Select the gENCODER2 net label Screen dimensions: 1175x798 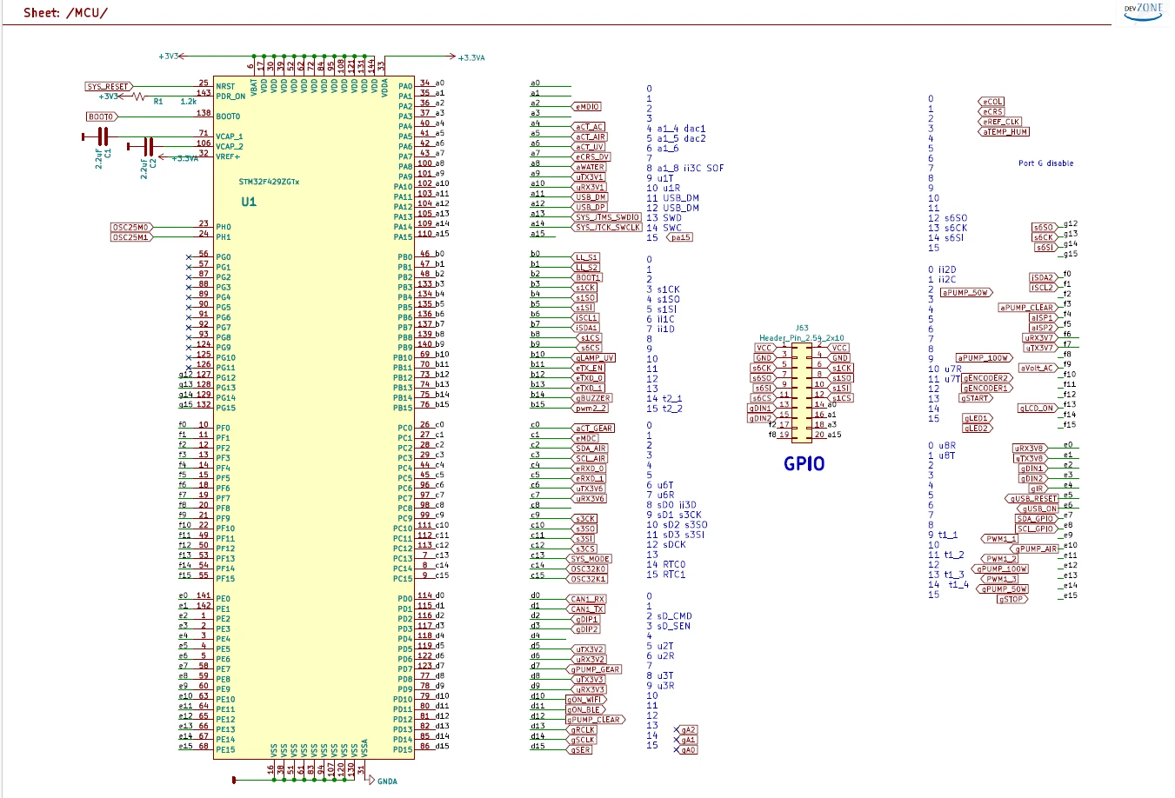pos(986,378)
